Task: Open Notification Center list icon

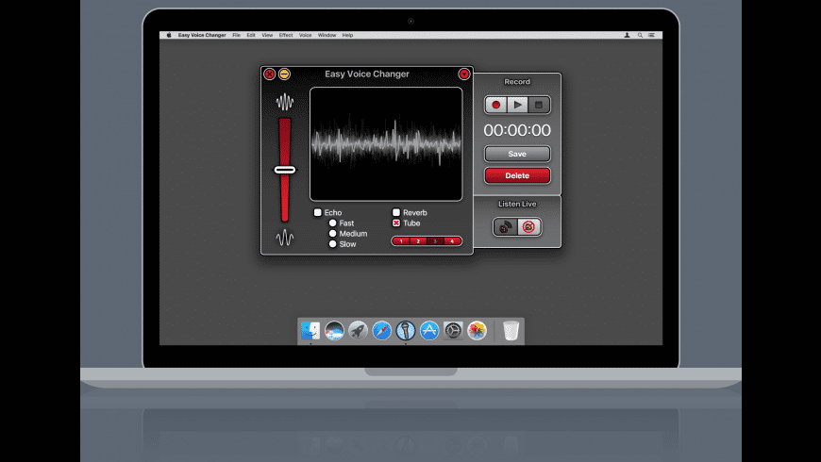Action: [x=652, y=35]
